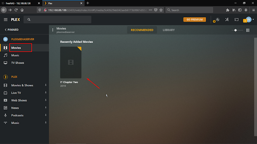This screenshot has width=257, height=144.
Task: Click the music note icon beside Music
Action: point(5,55)
